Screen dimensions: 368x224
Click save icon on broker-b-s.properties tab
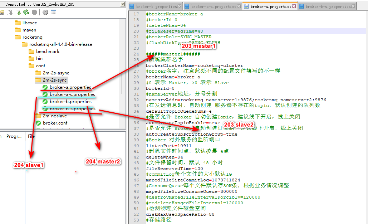click(301, 6)
